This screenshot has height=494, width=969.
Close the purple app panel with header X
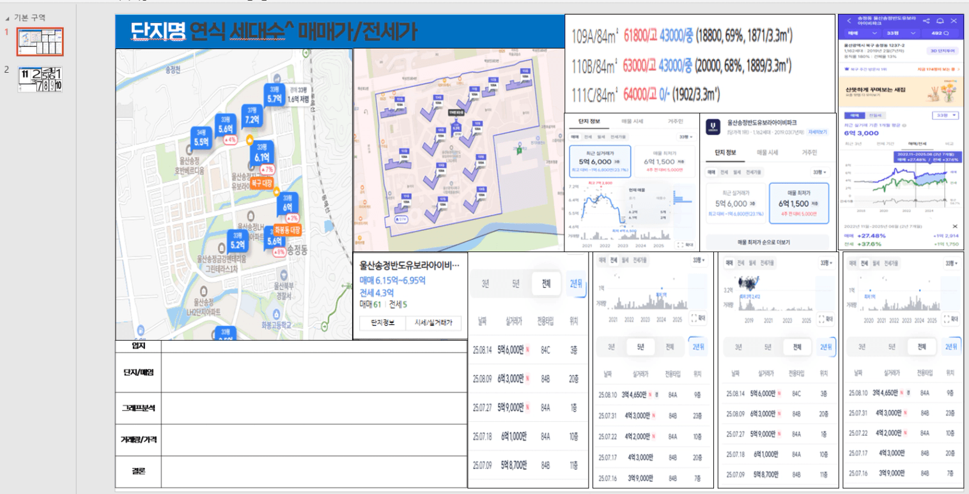click(954, 21)
